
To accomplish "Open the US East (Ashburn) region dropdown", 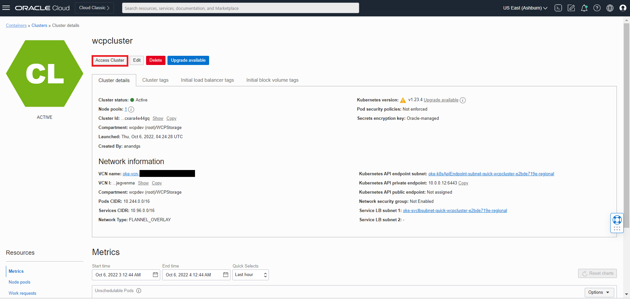I will tap(525, 8).
